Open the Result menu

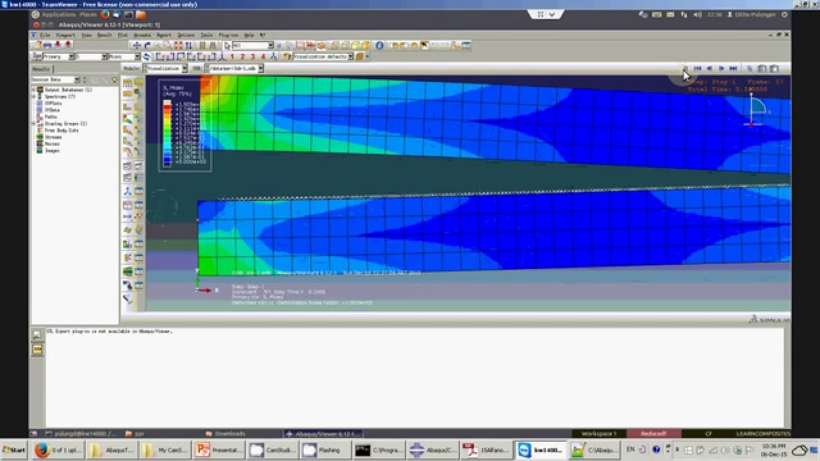(104, 35)
